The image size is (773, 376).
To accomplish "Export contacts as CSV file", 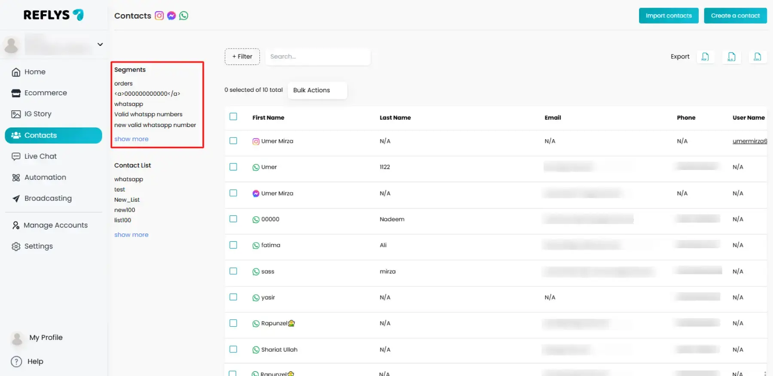I will click(x=758, y=57).
